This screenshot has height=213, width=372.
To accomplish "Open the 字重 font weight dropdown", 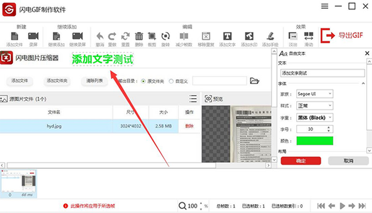I will (x=314, y=117).
